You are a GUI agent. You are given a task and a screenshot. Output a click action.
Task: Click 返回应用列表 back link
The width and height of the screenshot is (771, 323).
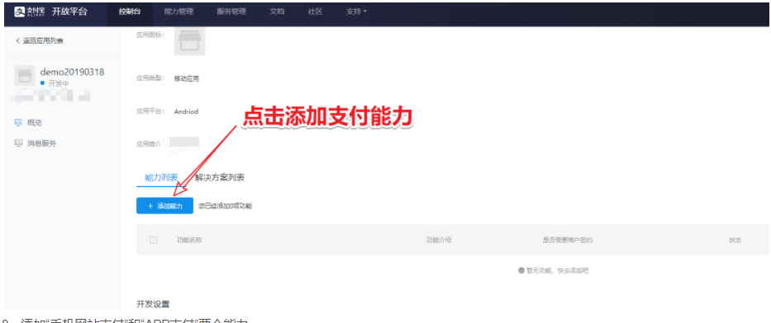40,40
